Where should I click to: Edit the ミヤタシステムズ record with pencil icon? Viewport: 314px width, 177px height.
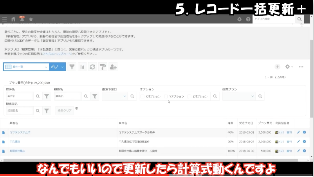tap(298, 132)
